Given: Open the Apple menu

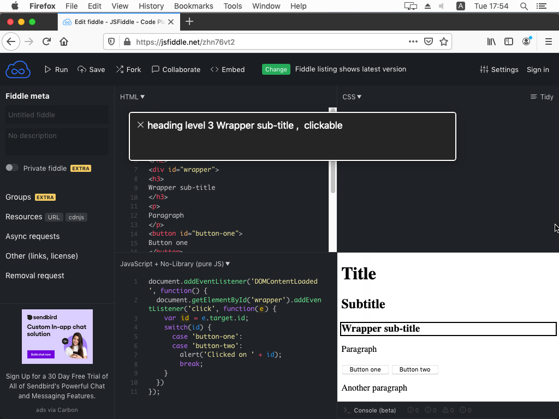Looking at the screenshot, I should click(15, 6).
